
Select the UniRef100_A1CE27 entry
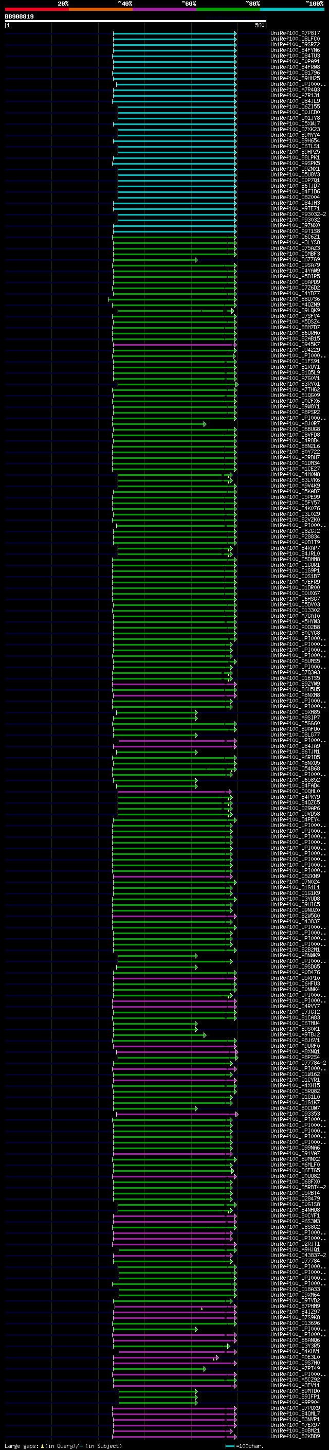click(295, 469)
